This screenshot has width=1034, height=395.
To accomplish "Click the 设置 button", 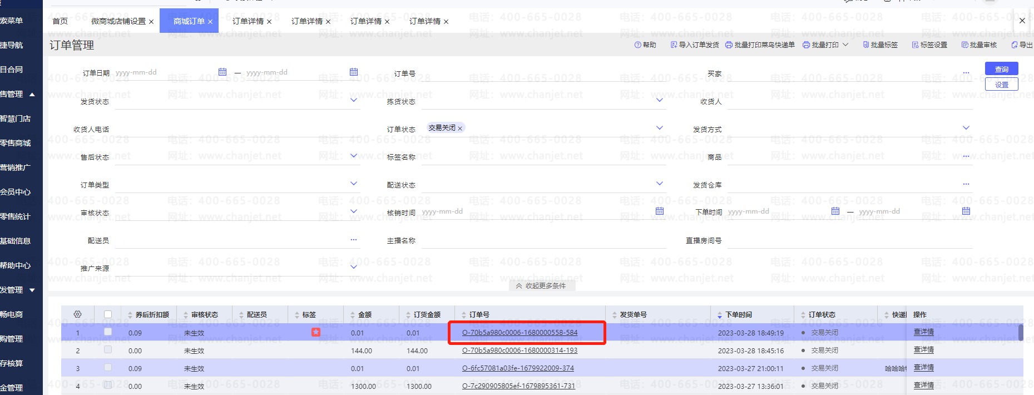I will coord(1001,85).
